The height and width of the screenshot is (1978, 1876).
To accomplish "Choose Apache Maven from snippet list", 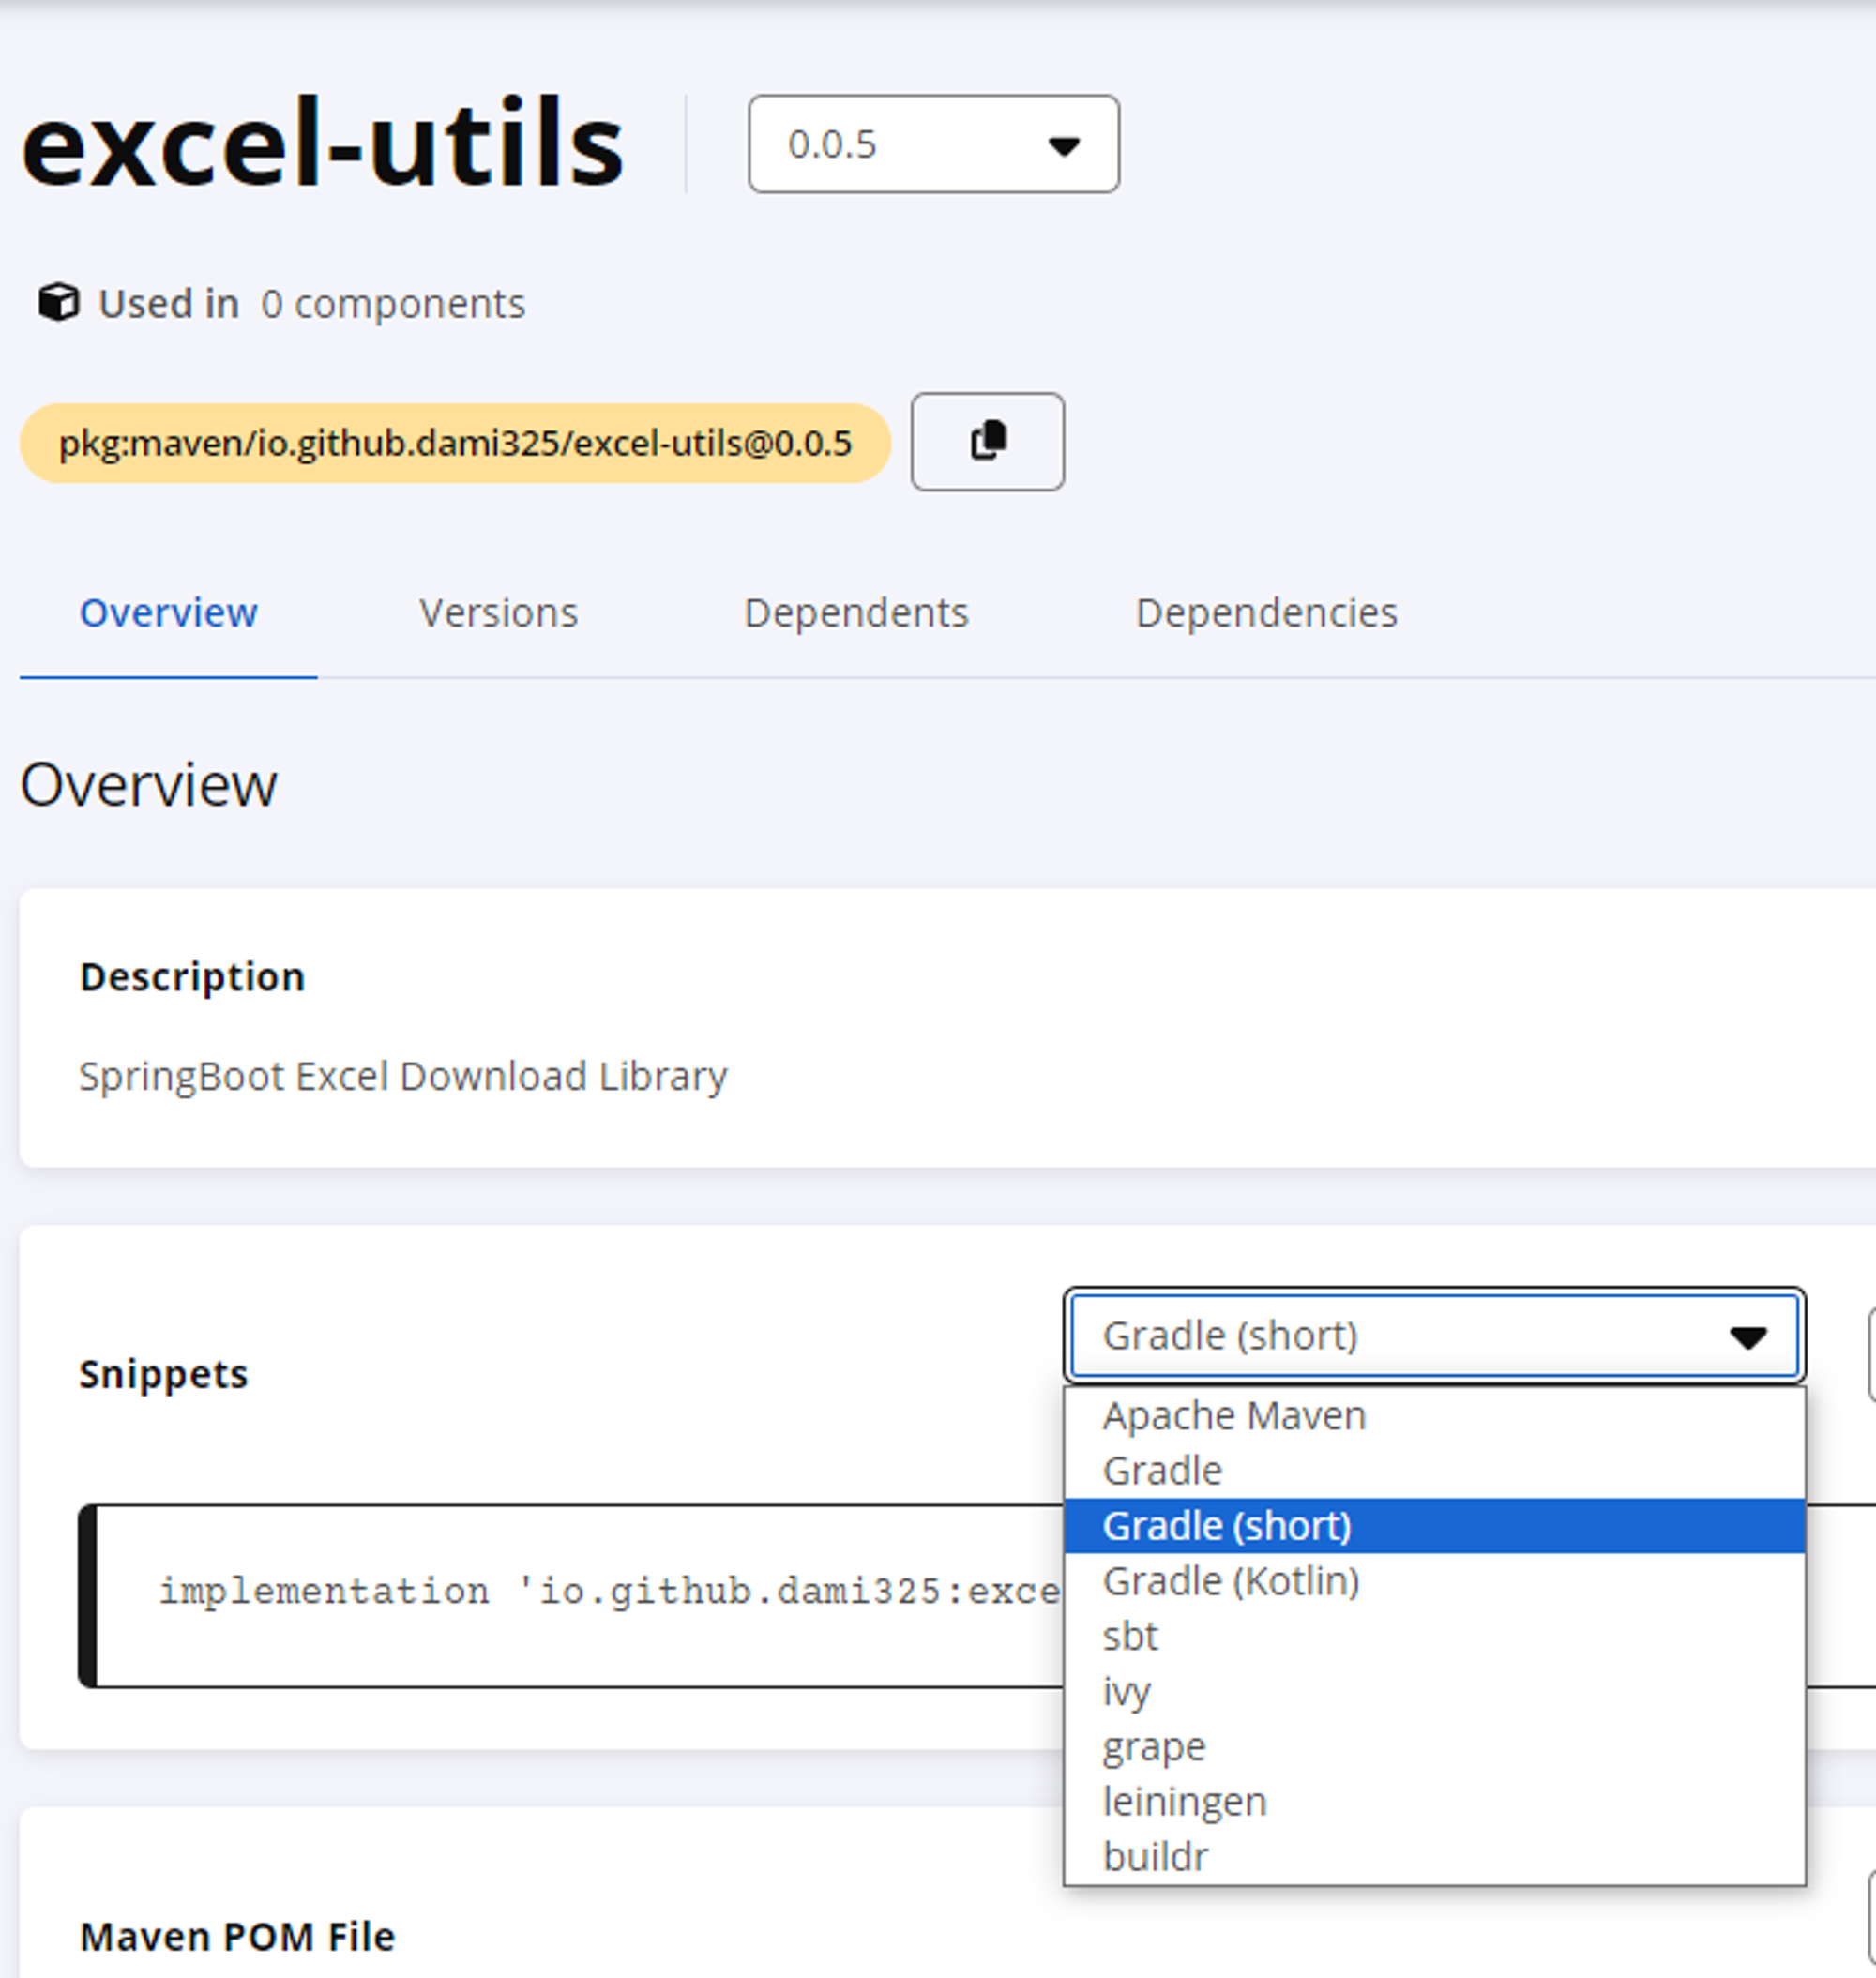I will click(1434, 1416).
